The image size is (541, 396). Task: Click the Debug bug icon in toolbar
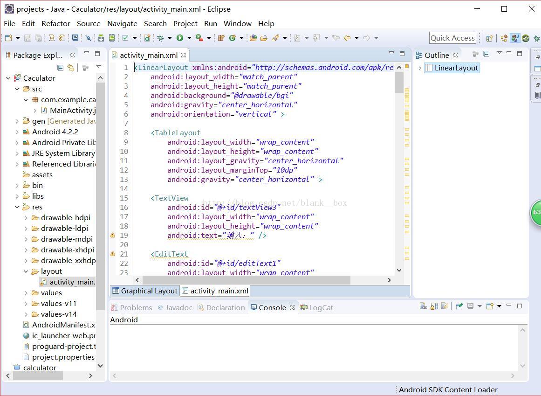160,38
